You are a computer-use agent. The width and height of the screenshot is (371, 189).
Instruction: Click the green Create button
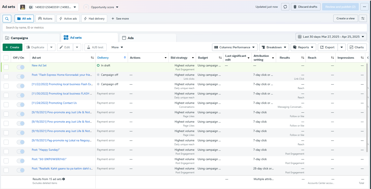click(x=12, y=47)
